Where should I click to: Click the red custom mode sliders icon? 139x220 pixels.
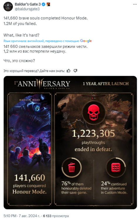point(116,167)
